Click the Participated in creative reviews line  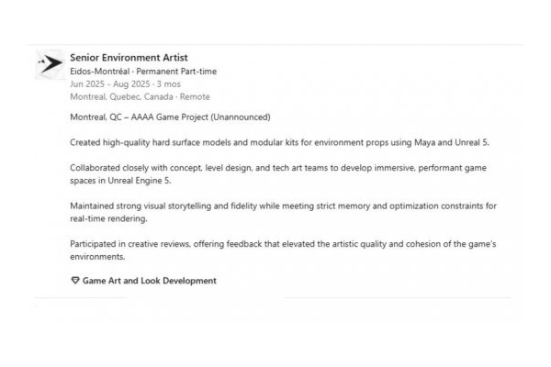coord(283,244)
